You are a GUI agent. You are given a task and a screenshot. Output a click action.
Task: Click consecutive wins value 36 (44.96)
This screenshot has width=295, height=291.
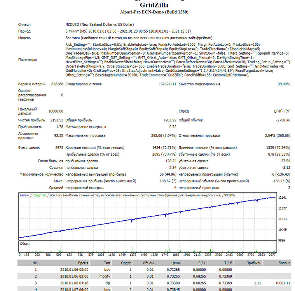pyautogui.click(x=168, y=175)
